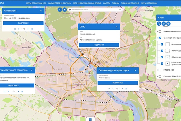181x121 pixels.
Task: Click Автодороги layer legend swatch
Action: coord(168,44)
